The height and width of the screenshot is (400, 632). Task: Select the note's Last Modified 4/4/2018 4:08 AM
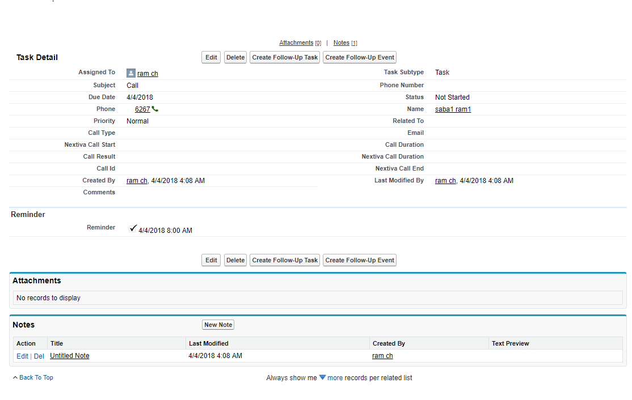point(215,356)
